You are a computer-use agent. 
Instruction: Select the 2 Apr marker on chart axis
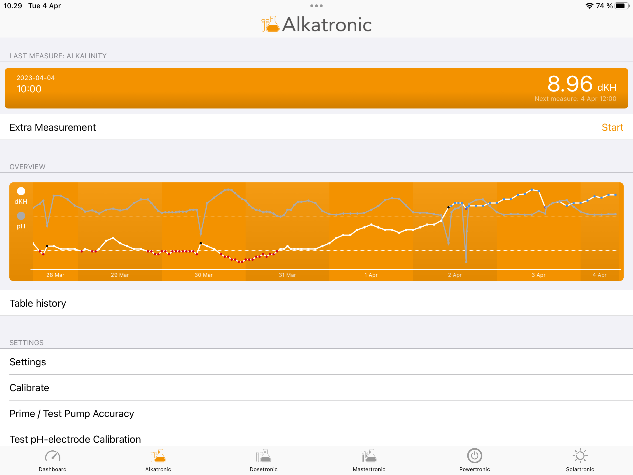[455, 275]
